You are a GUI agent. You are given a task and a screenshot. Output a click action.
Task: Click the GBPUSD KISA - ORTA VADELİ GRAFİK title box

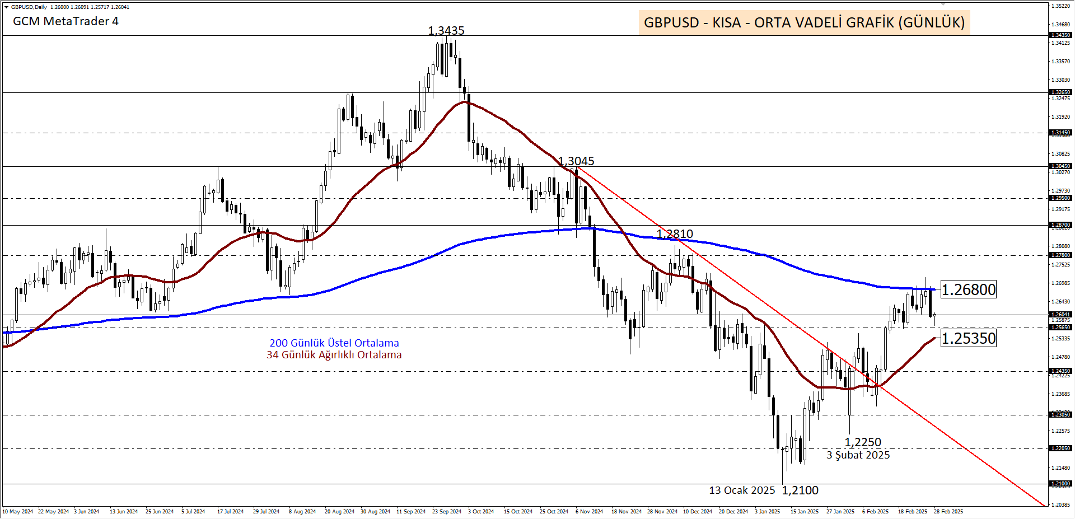804,22
